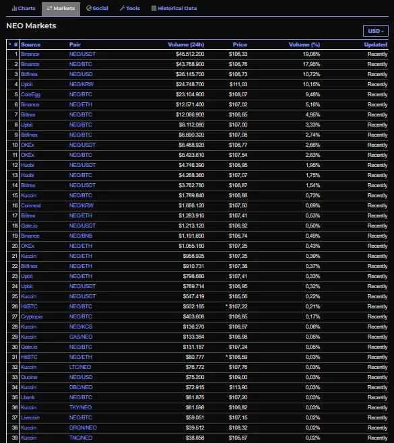Open NEO/USDT pair link in row 1

tap(83, 55)
